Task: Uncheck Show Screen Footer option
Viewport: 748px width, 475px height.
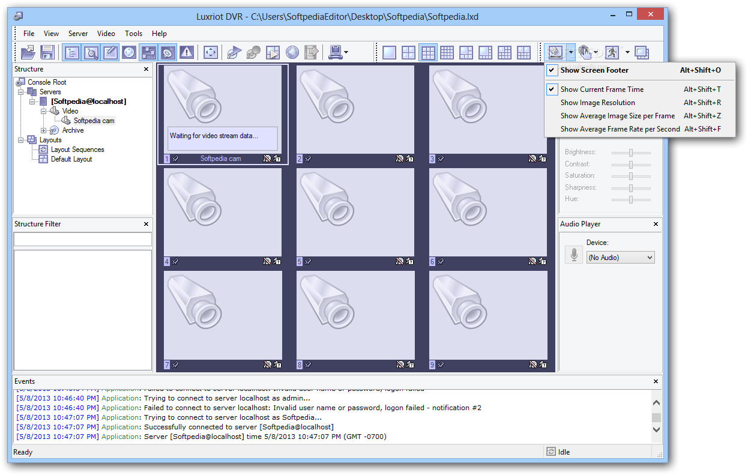Action: (640, 70)
